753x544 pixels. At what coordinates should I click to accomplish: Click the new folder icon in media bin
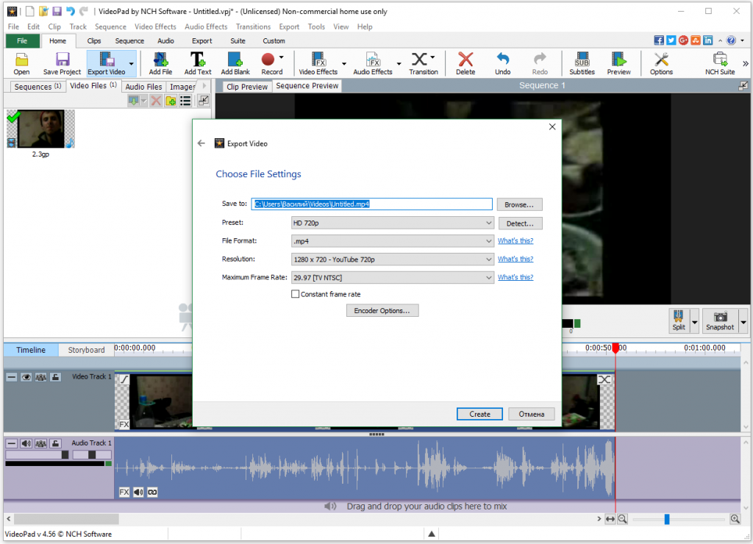click(x=171, y=101)
